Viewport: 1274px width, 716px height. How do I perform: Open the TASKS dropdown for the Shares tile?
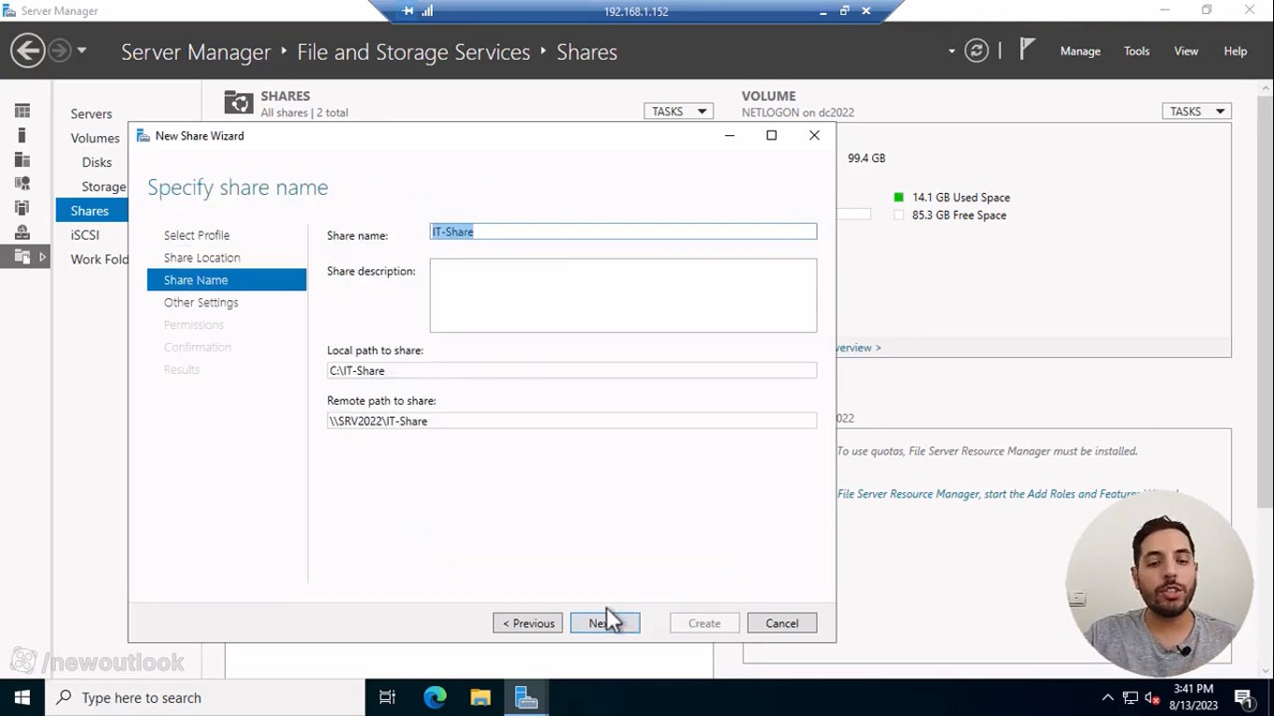(678, 111)
